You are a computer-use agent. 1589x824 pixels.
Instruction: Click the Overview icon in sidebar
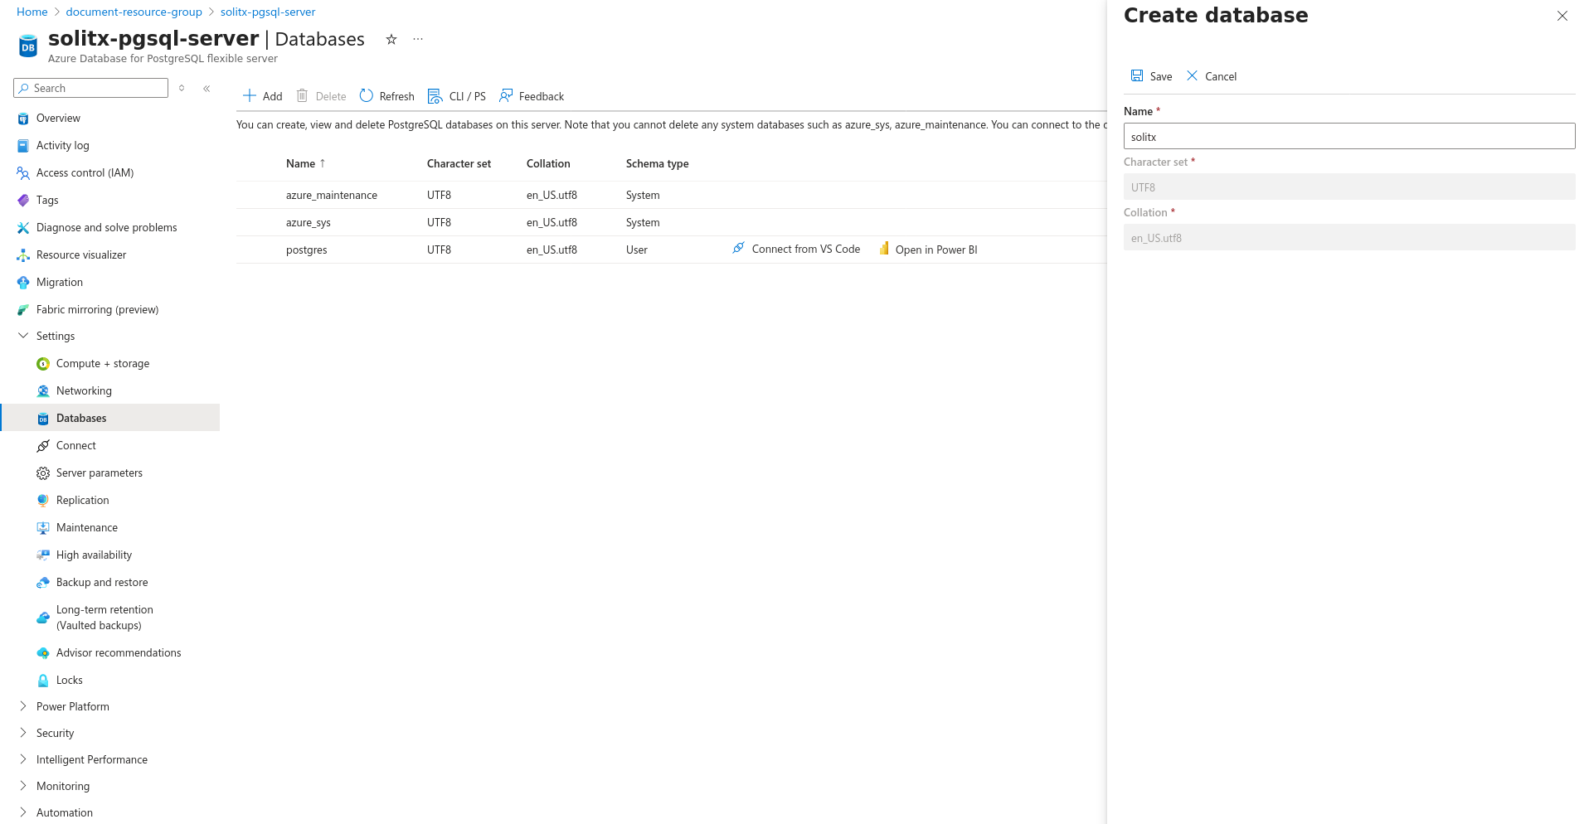(23, 119)
